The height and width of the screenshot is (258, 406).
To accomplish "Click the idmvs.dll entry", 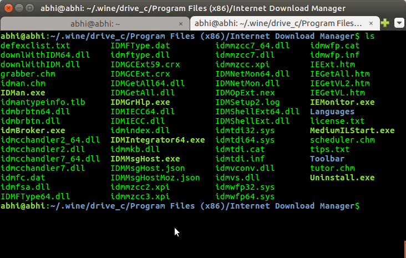I will coord(238,178).
